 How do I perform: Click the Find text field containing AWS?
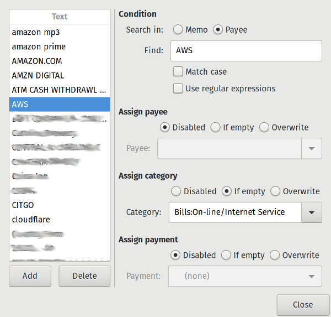click(x=246, y=50)
